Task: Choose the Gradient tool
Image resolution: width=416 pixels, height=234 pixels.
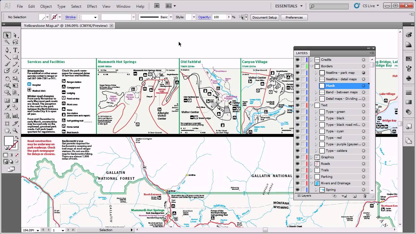Action: coord(15,100)
